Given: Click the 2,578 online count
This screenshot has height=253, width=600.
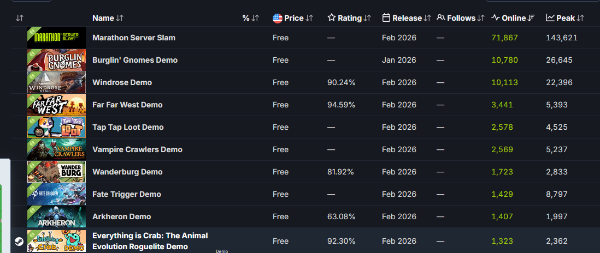Looking at the screenshot, I should pyautogui.click(x=502, y=127).
